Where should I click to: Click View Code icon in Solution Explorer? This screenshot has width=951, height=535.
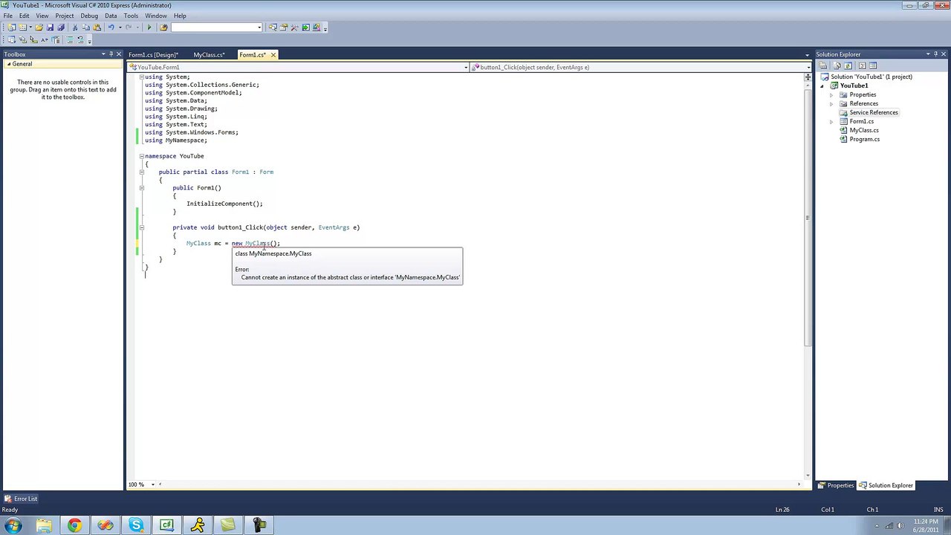tap(862, 65)
